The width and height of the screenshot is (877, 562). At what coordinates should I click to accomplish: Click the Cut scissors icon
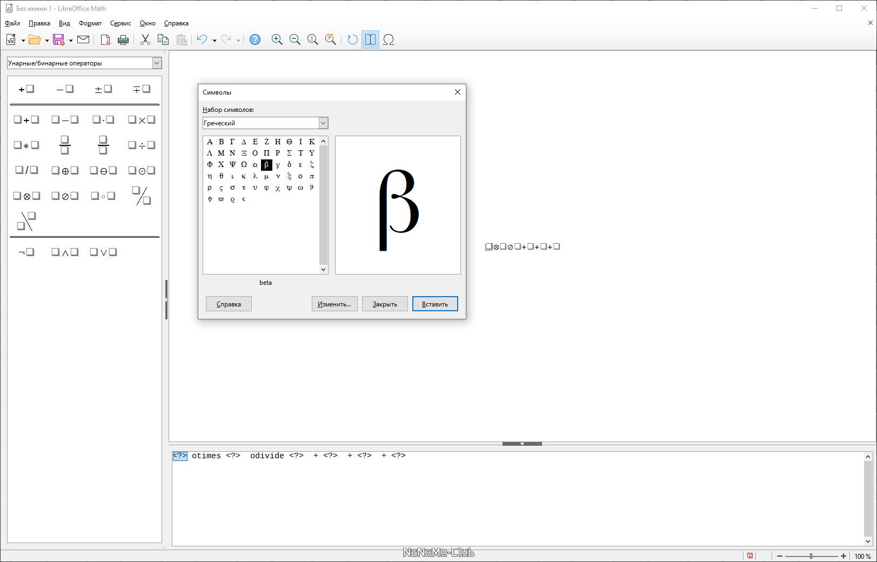click(145, 39)
